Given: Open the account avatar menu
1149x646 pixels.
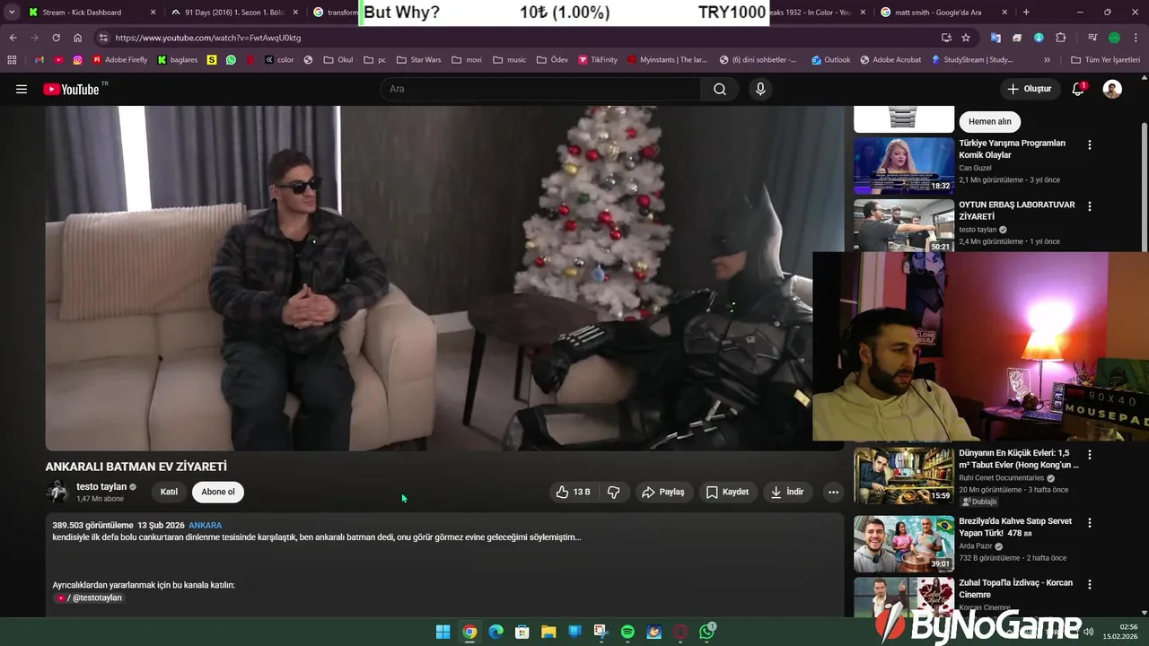Looking at the screenshot, I should [1112, 89].
